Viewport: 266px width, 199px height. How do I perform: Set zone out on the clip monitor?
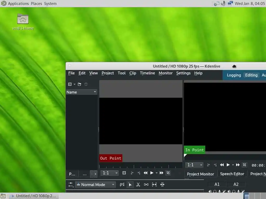point(139,173)
